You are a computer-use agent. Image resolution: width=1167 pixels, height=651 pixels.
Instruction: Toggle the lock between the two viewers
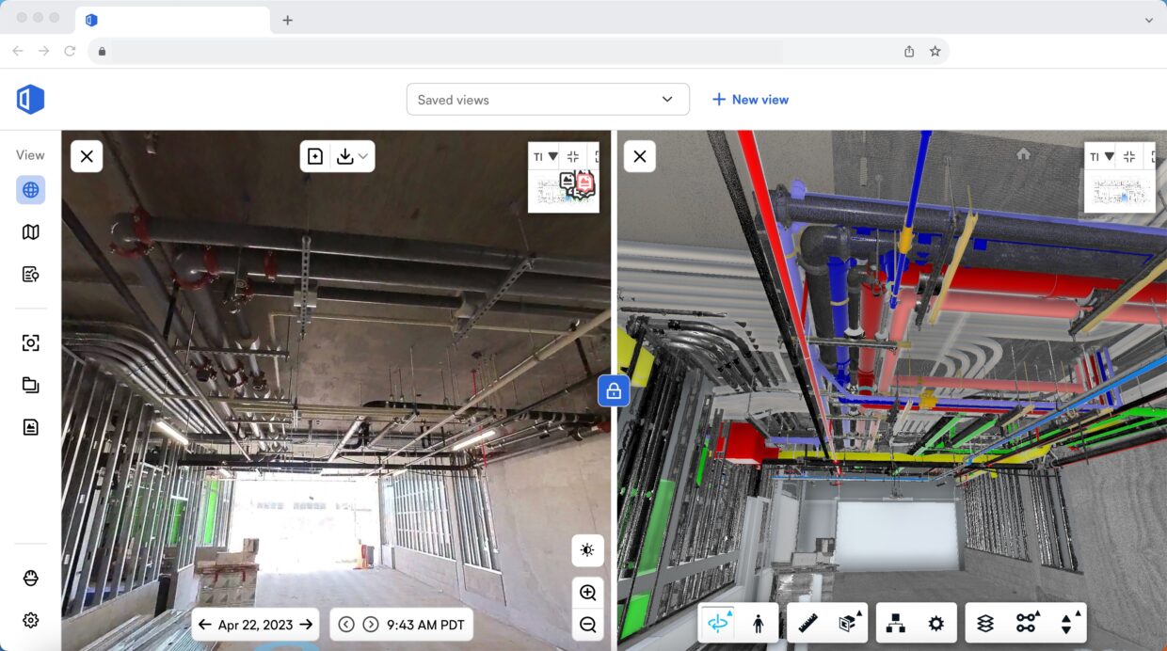614,390
